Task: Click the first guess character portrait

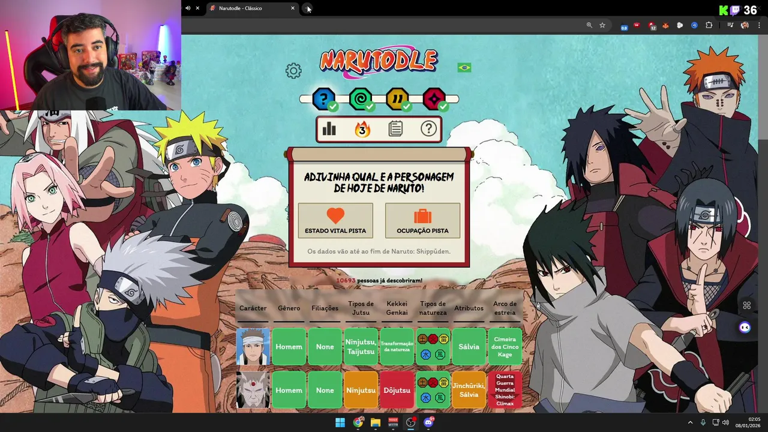Action: pos(253,346)
